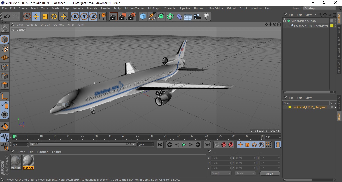
Task: Open the Deformer objects icon
Action: coord(179,17)
